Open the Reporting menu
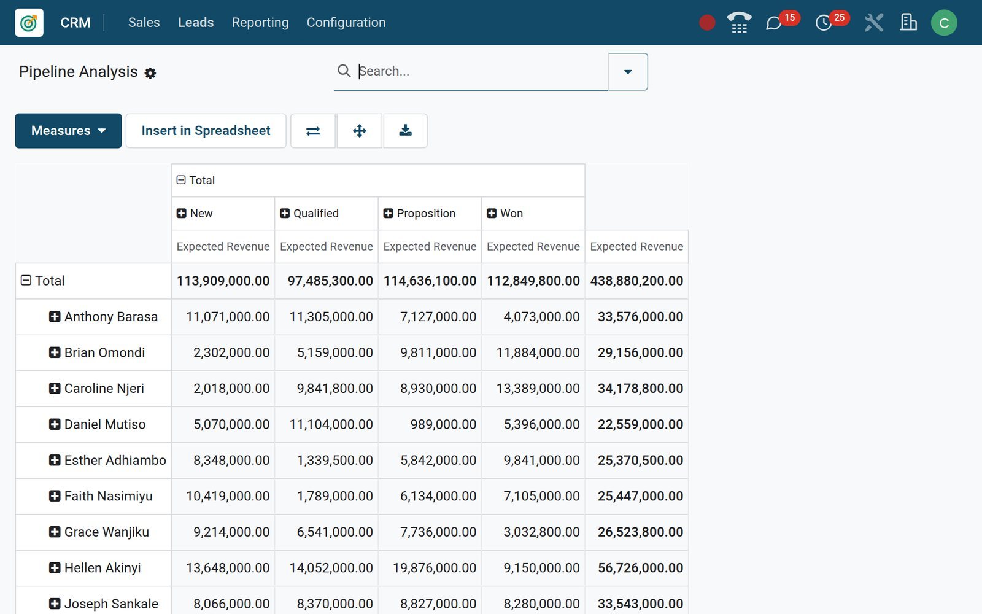This screenshot has width=982, height=614. [x=260, y=23]
